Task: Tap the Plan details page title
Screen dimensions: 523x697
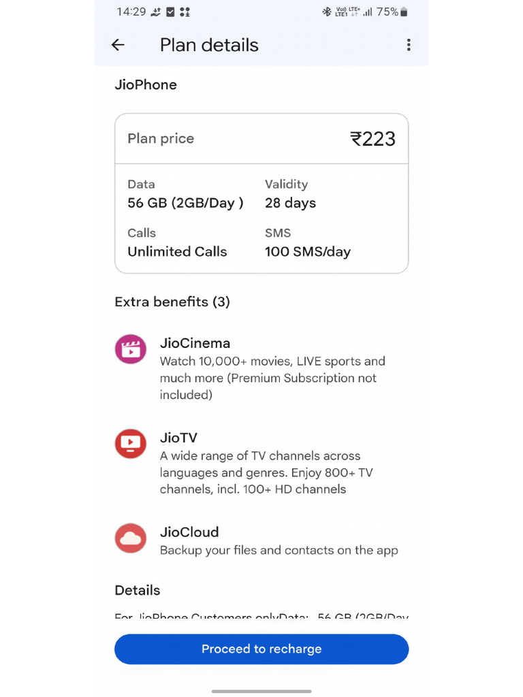Action: (x=209, y=45)
